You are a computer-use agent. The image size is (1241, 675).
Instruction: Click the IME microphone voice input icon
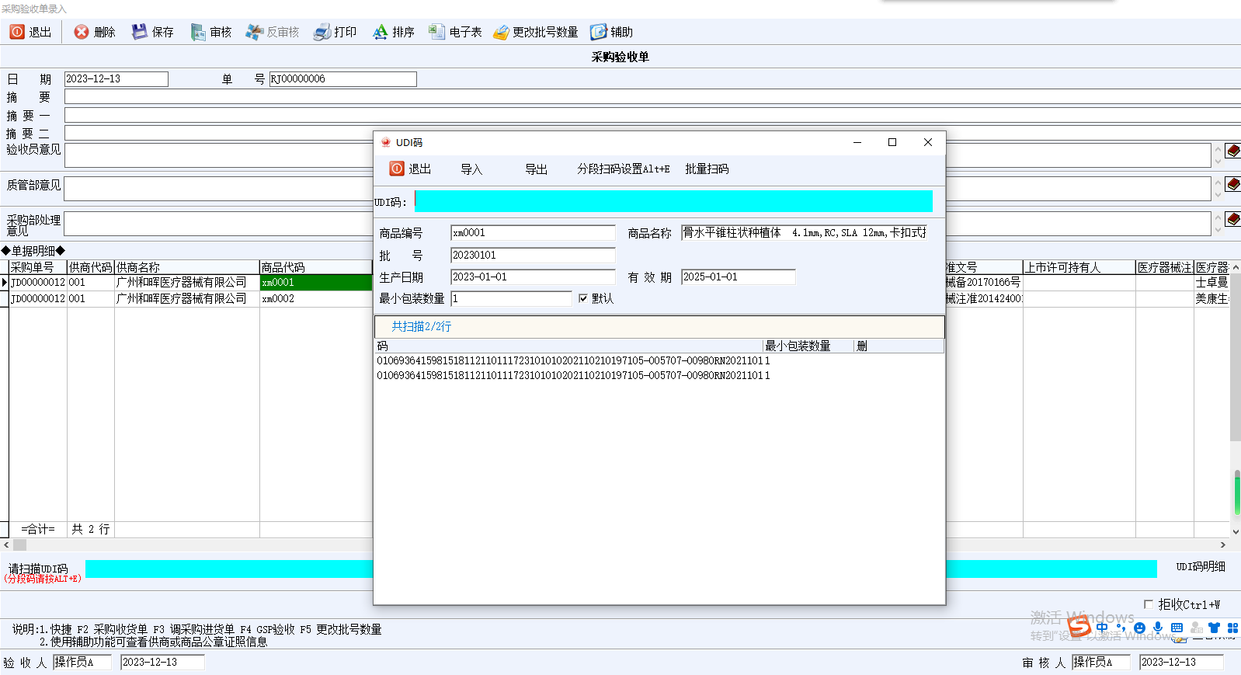[1158, 628]
